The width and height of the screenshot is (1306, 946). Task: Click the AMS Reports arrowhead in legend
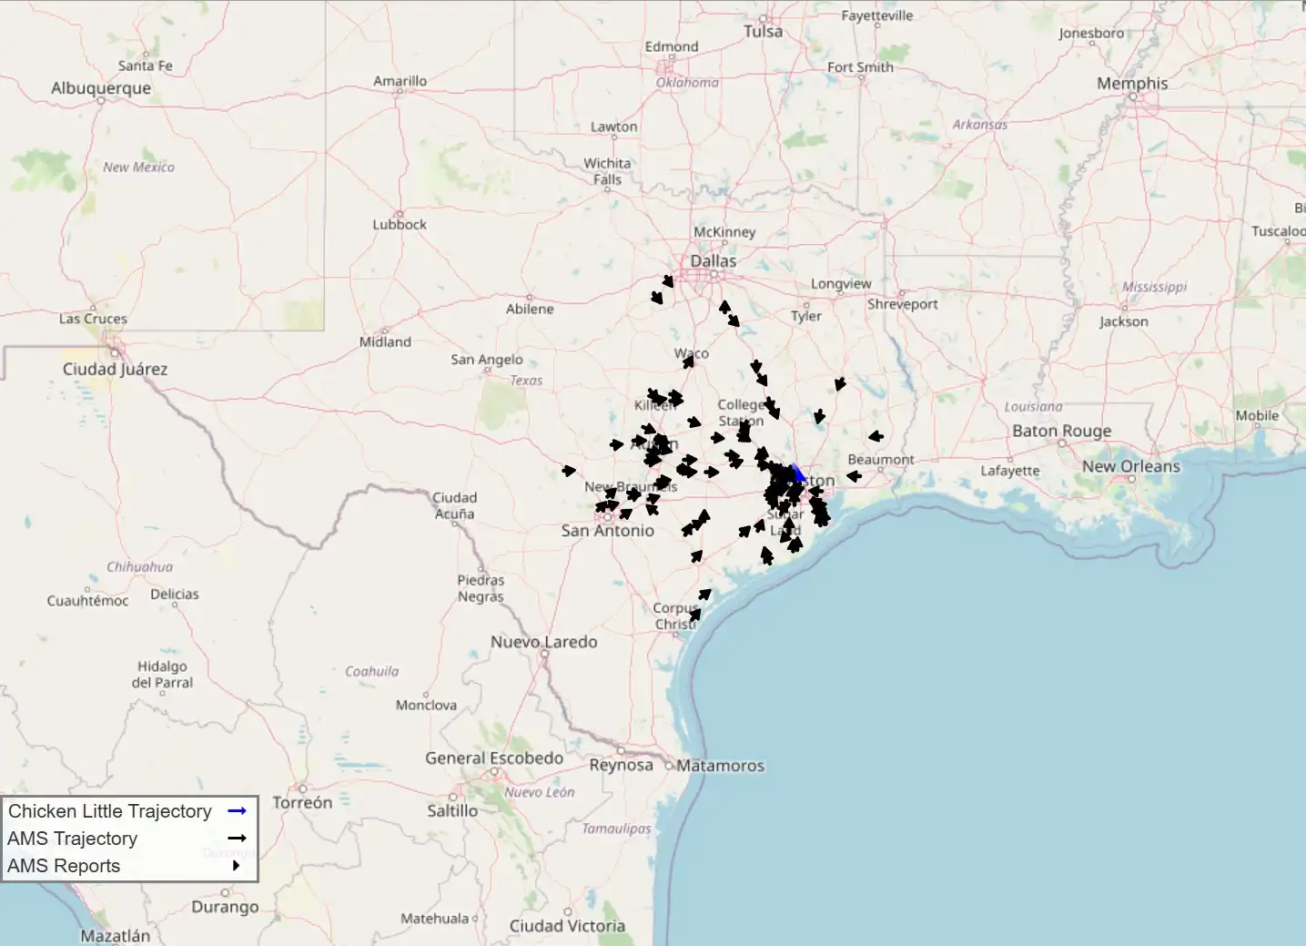pyautogui.click(x=236, y=866)
